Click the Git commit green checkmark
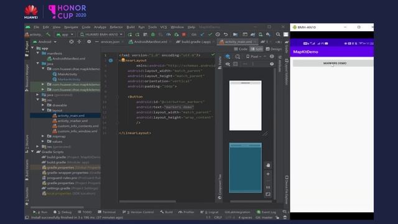Screen dimensions: 398x224 [x=210, y=34]
